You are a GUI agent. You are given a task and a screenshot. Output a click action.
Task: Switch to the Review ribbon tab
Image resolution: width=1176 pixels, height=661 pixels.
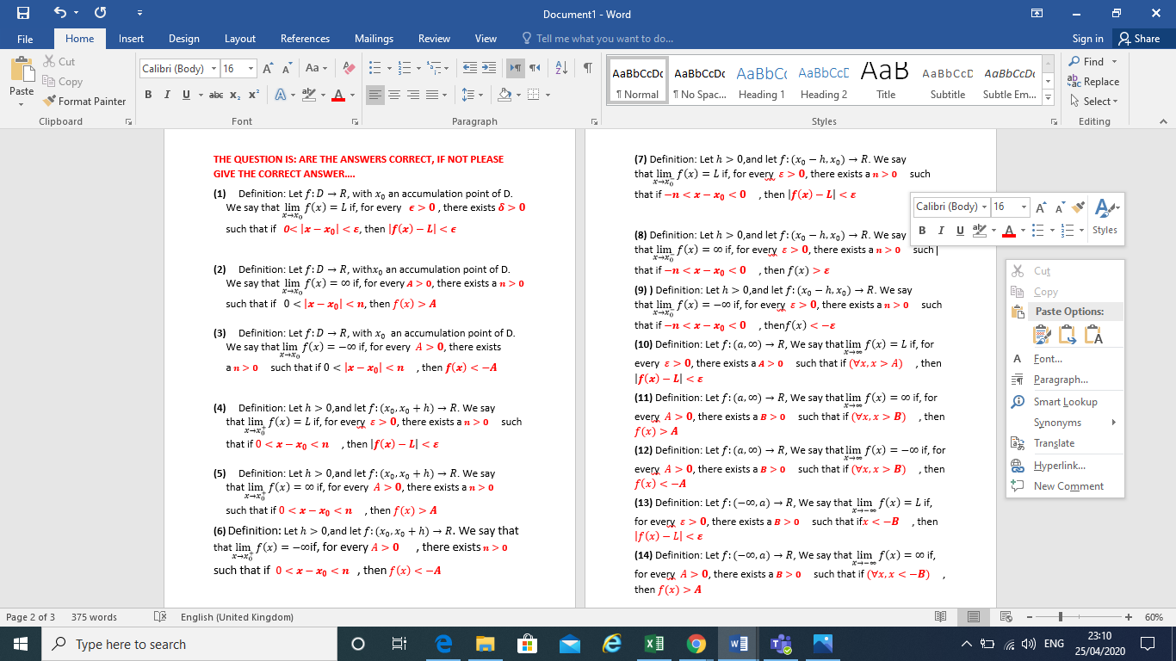434,38
